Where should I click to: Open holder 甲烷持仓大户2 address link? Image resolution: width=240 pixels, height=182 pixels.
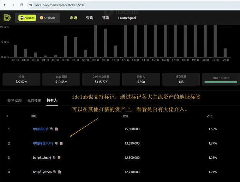pyautogui.click(x=43, y=143)
